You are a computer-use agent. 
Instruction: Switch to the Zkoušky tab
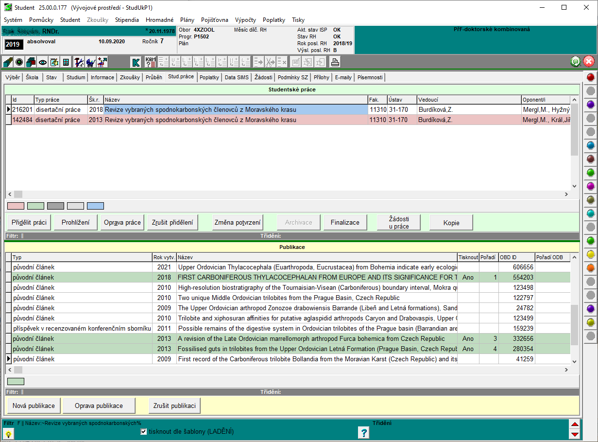click(130, 77)
